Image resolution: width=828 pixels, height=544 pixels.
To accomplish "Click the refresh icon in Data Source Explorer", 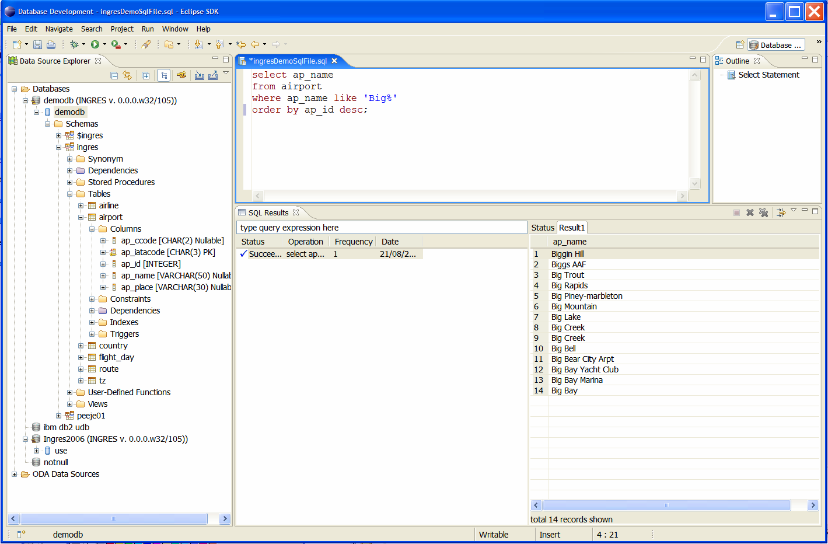I will [x=126, y=75].
